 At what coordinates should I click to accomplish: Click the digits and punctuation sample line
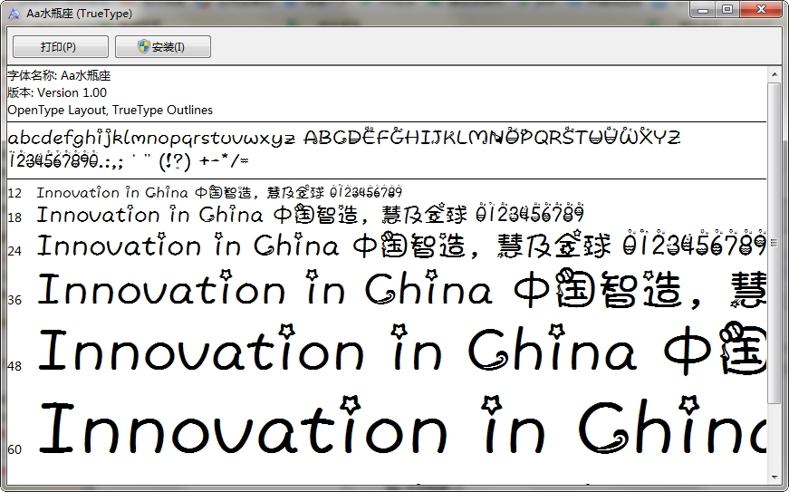pos(129,160)
